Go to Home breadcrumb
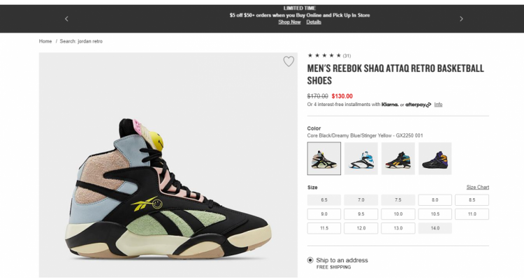Image resolution: width=524 pixels, height=279 pixels. click(x=45, y=41)
